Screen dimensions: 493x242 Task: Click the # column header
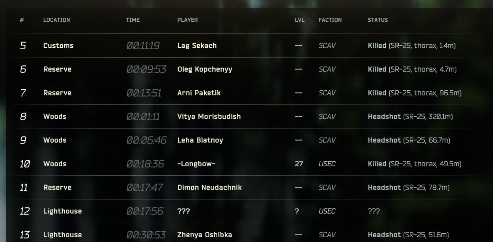pyautogui.click(x=22, y=20)
